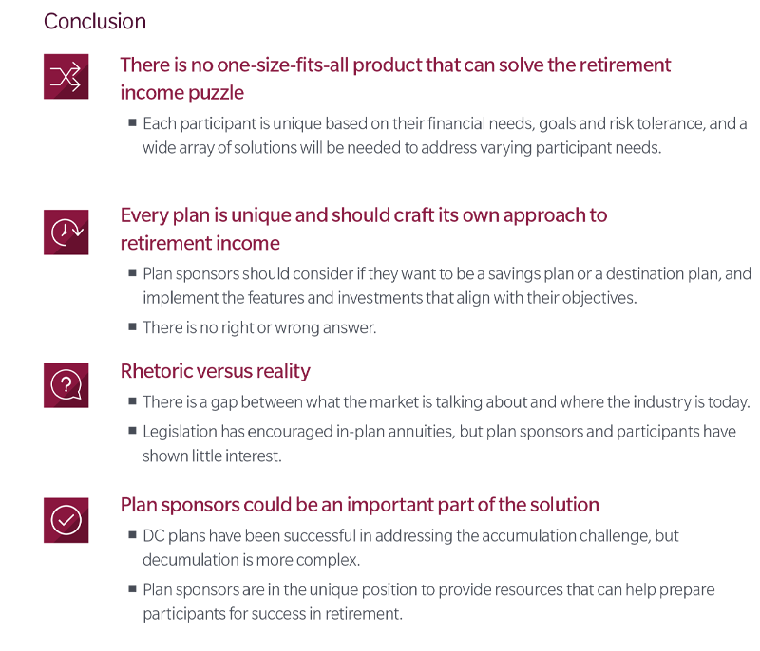
Task: Click the 'Plan sponsors could be' heading
Action: coord(360,505)
